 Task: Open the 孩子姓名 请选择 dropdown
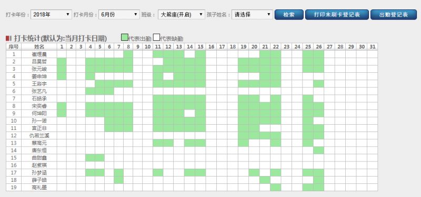point(253,15)
